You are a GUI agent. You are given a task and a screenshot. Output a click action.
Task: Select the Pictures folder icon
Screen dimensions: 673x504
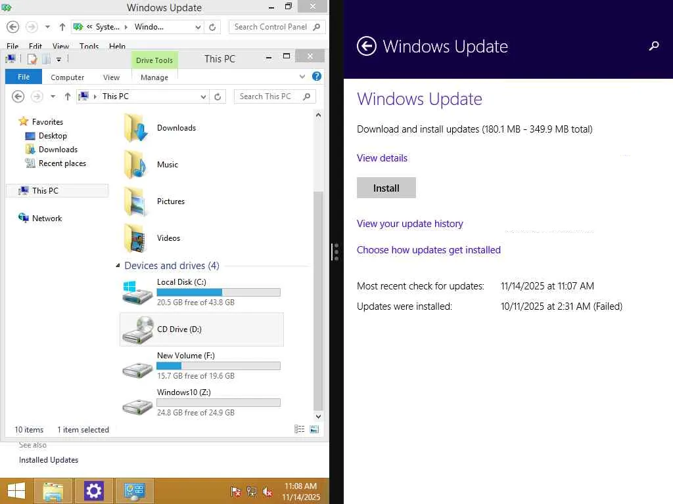(x=135, y=201)
